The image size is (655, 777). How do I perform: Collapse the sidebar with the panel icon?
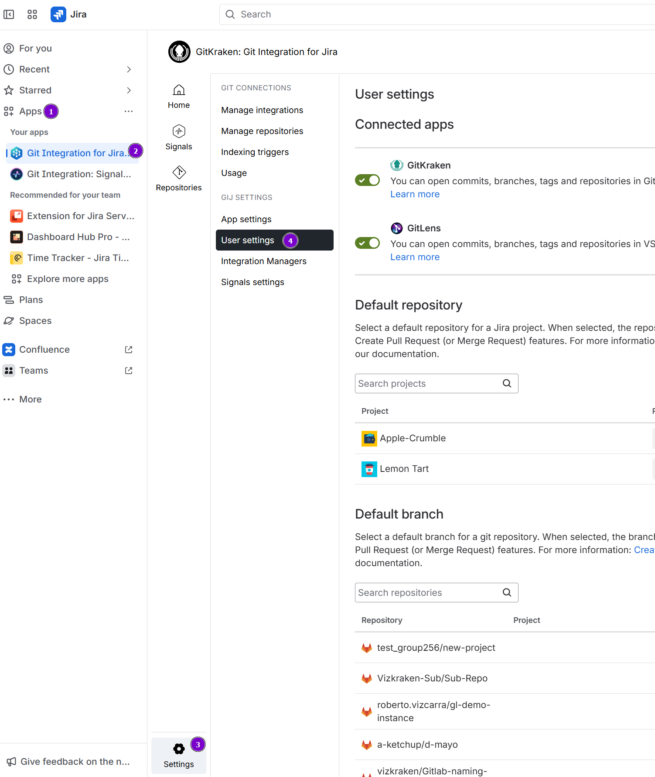(x=9, y=14)
